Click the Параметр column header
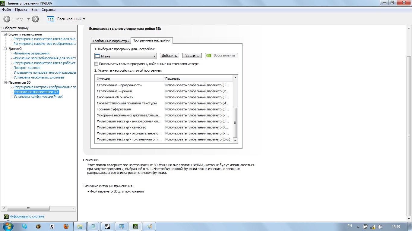This screenshot has height=231, width=412. [x=198, y=79]
